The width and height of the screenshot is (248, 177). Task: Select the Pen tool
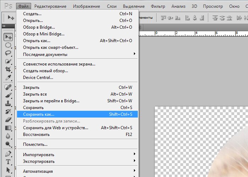coord(8,154)
